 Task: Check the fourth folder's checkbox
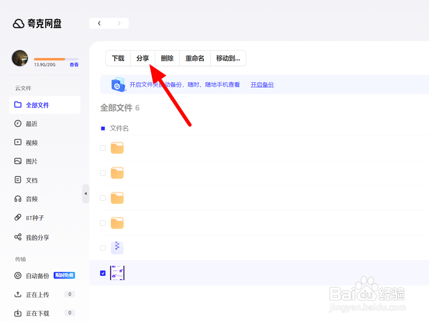coord(103,223)
